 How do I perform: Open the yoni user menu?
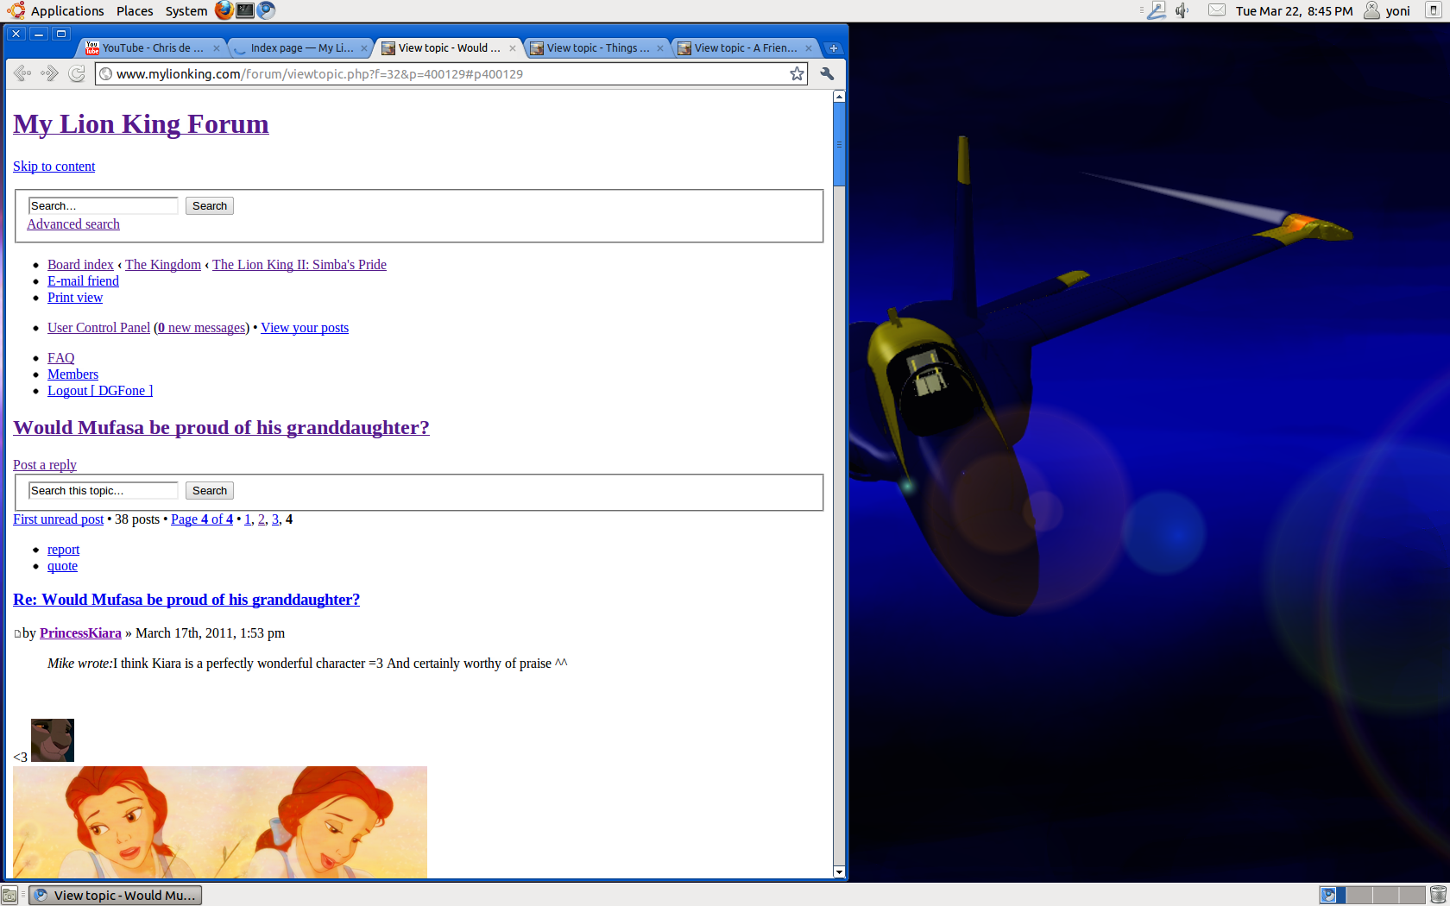[x=1388, y=10]
